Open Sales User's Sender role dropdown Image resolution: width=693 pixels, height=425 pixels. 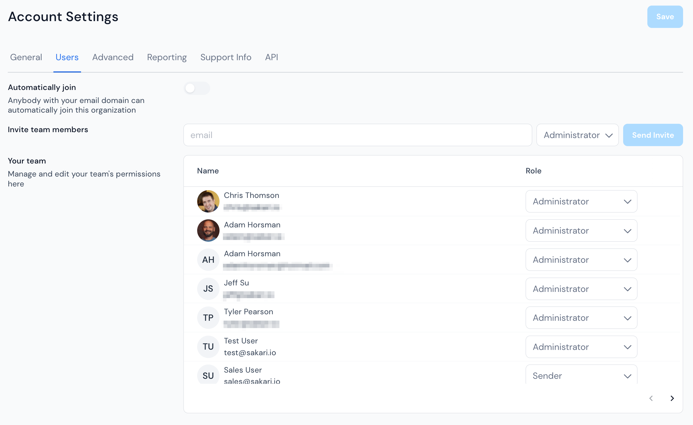[x=581, y=374]
